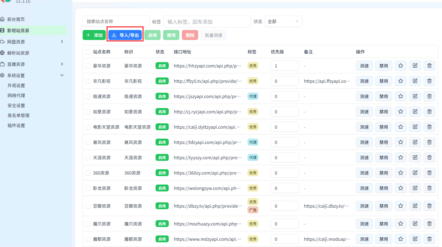
Task: Open the 导入/导出 dialog
Action: click(125, 35)
